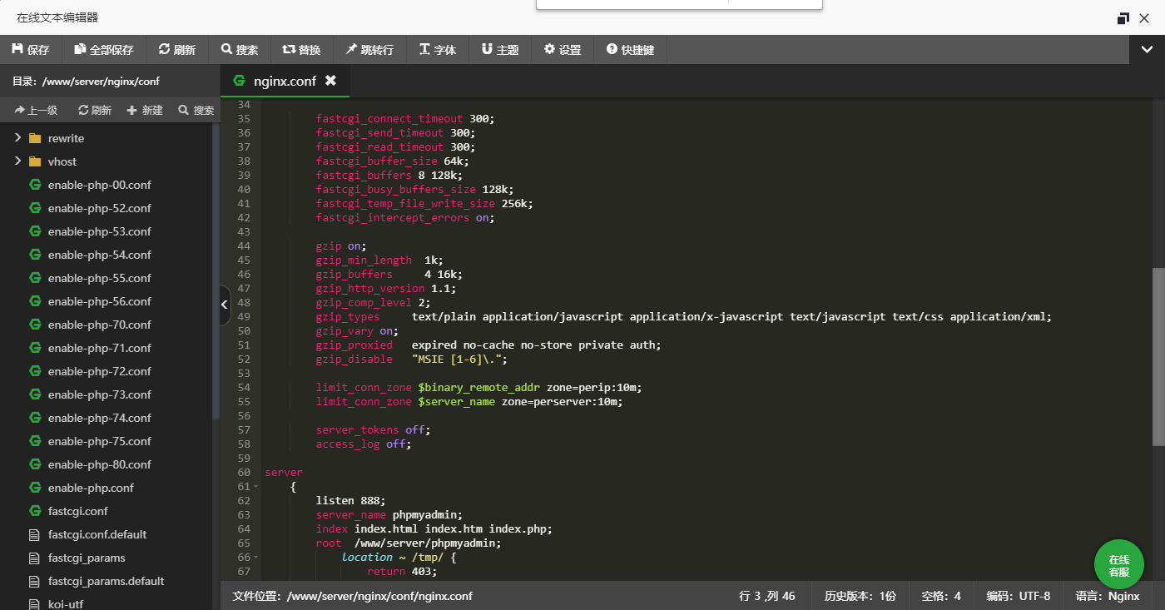The image size is (1165, 610).
Task: Change file encoding UTF-8
Action: tap(1019, 596)
